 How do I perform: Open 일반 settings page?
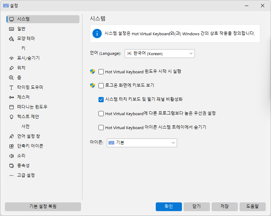(43, 29)
